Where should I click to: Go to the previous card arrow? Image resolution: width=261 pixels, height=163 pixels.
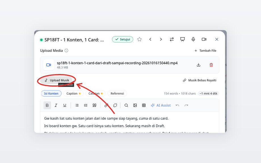coord(150,39)
